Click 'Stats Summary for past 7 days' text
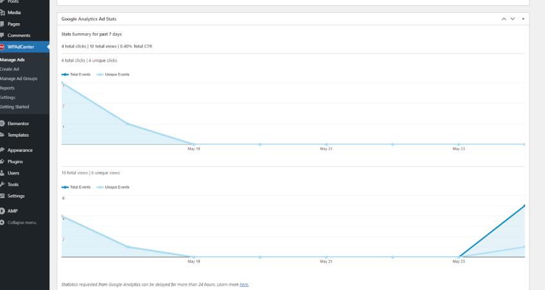The width and height of the screenshot is (545, 290). click(91, 35)
